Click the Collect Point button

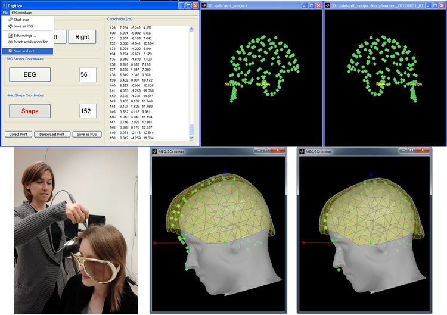pyautogui.click(x=17, y=134)
